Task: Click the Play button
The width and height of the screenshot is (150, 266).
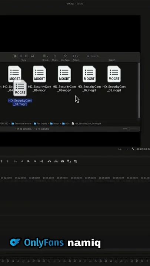Action: tap(29, 161)
